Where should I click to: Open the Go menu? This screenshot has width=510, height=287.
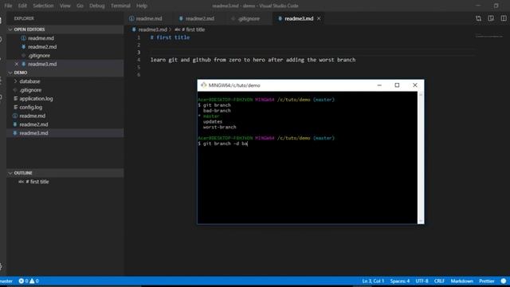click(x=80, y=6)
